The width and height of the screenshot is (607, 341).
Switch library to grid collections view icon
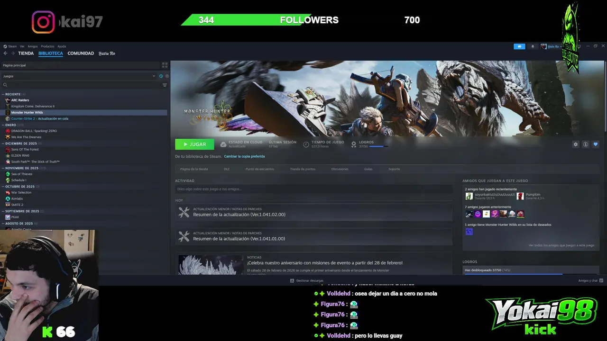pos(165,65)
